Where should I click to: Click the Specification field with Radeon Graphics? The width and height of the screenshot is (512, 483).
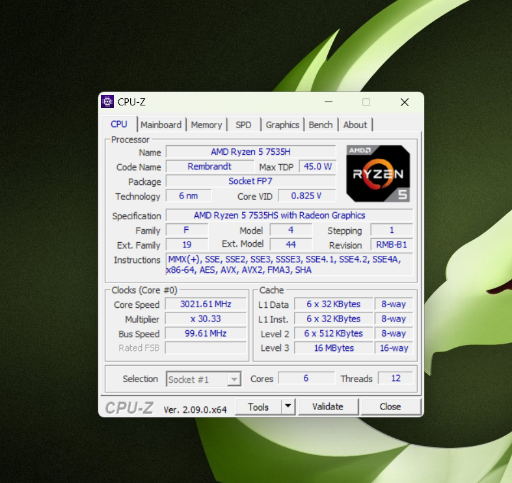[x=290, y=215]
